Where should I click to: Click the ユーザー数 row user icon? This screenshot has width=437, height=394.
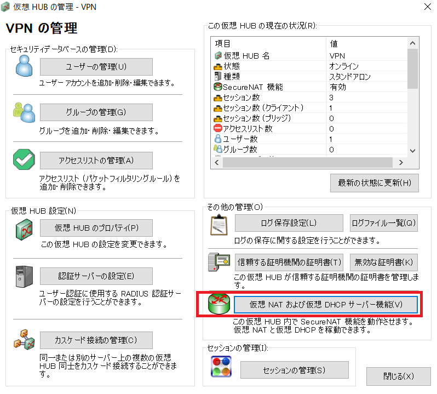(x=218, y=139)
